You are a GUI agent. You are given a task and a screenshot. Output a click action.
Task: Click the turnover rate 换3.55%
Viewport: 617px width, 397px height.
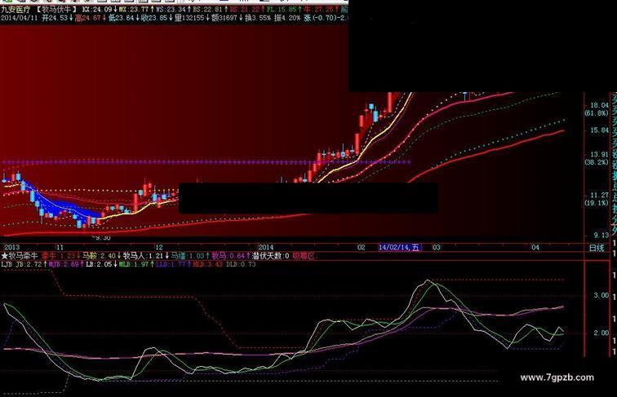click(258, 18)
